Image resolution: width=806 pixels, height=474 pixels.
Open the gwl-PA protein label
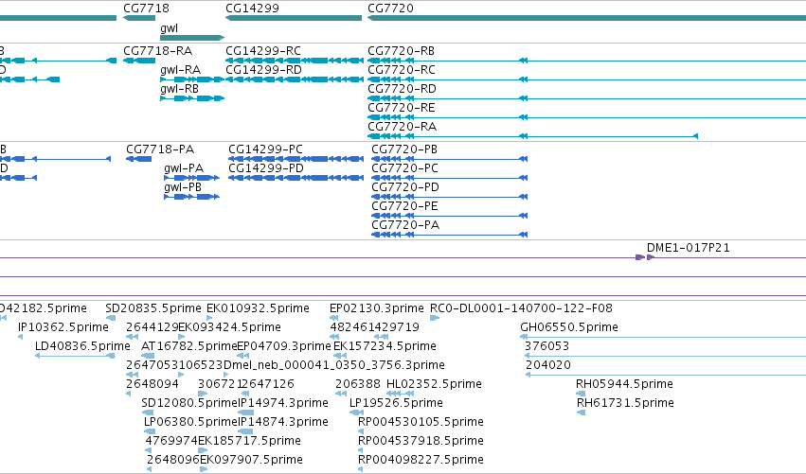[x=184, y=168]
